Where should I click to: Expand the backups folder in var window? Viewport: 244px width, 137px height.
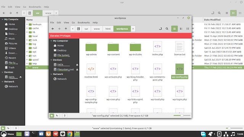click(27, 24)
